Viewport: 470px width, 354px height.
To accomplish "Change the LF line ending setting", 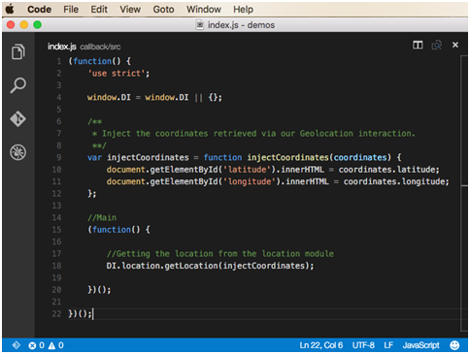I will coord(388,345).
